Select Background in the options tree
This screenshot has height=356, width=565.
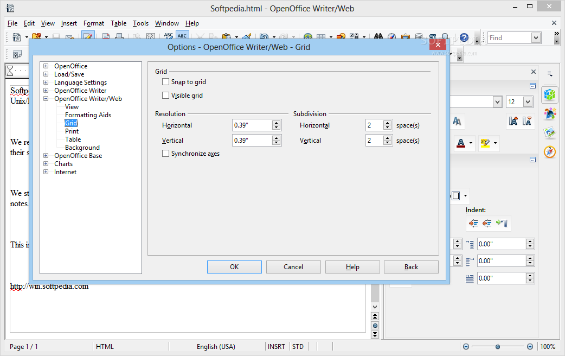[82, 148]
